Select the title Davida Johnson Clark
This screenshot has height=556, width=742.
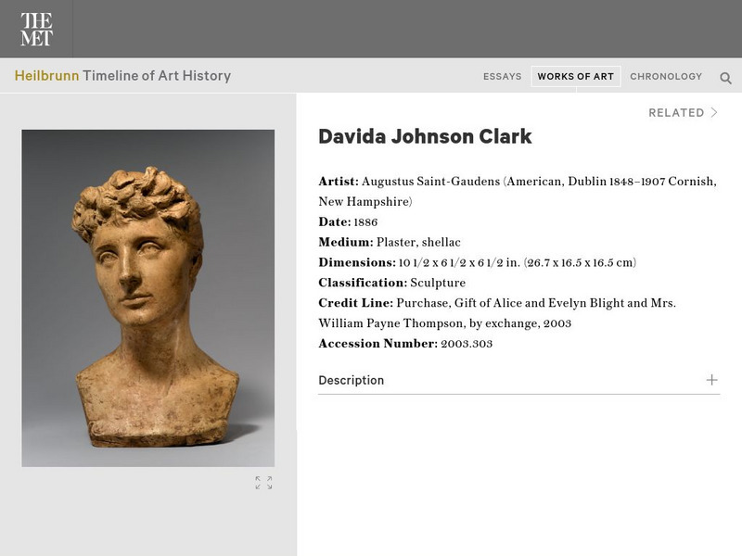[425, 136]
